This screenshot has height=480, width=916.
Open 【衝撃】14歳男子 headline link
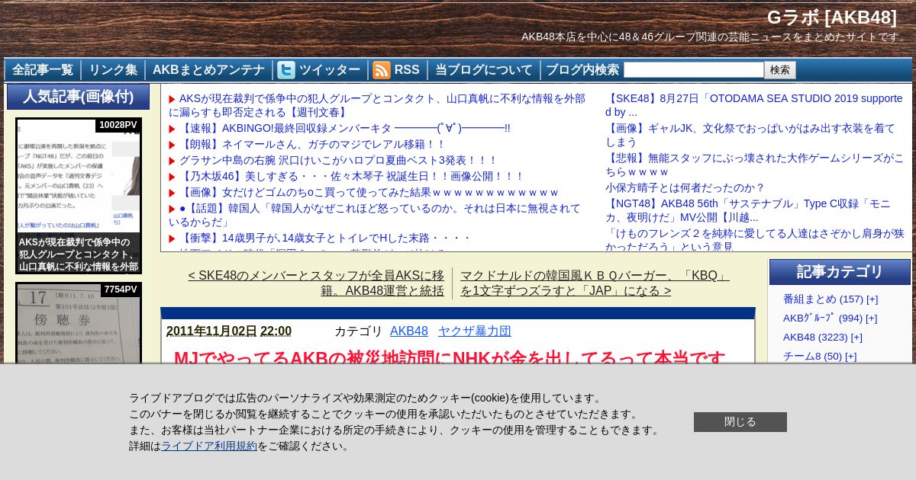325,238
